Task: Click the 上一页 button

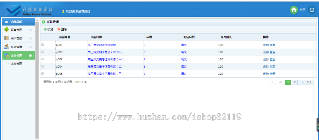Action: pos(276,82)
